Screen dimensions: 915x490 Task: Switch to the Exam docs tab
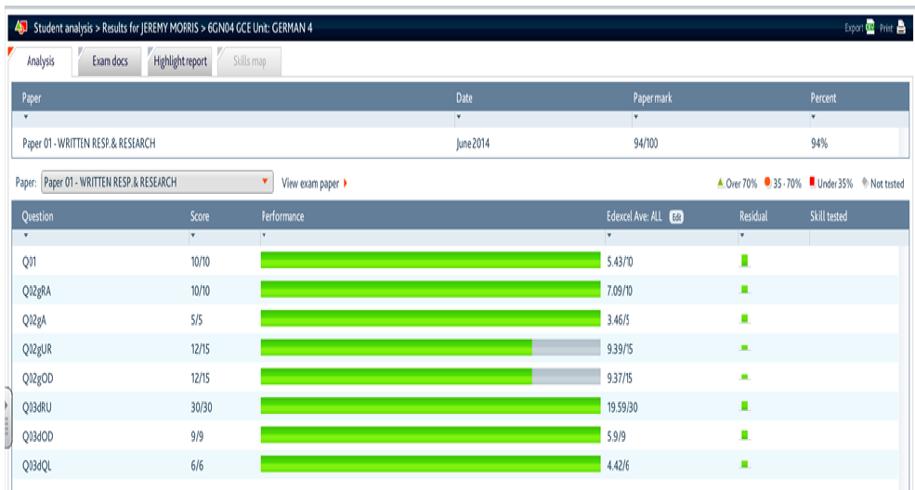tap(110, 61)
